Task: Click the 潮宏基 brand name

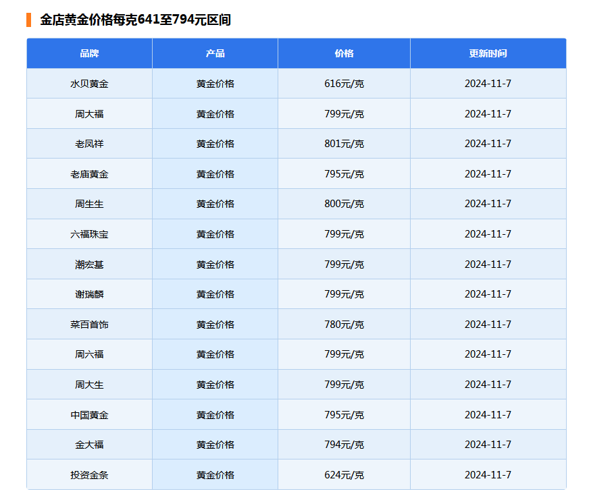Action: (89, 264)
